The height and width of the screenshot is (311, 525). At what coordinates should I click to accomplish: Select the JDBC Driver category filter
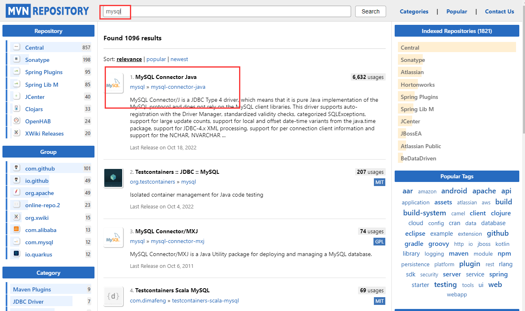click(28, 302)
